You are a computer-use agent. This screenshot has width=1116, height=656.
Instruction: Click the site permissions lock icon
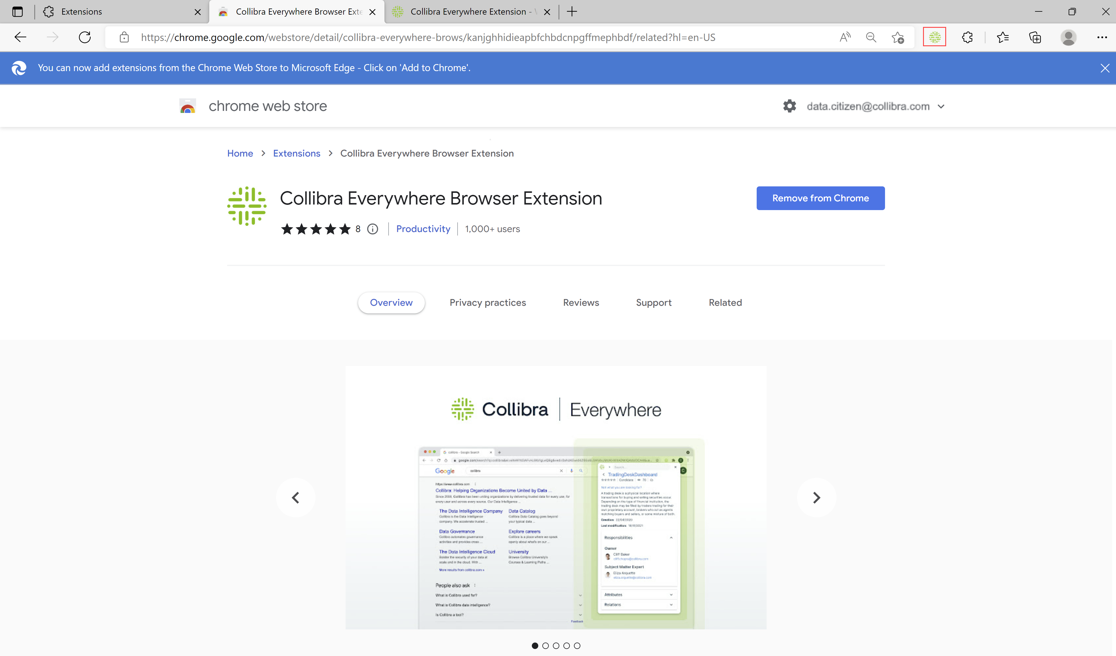(x=124, y=37)
